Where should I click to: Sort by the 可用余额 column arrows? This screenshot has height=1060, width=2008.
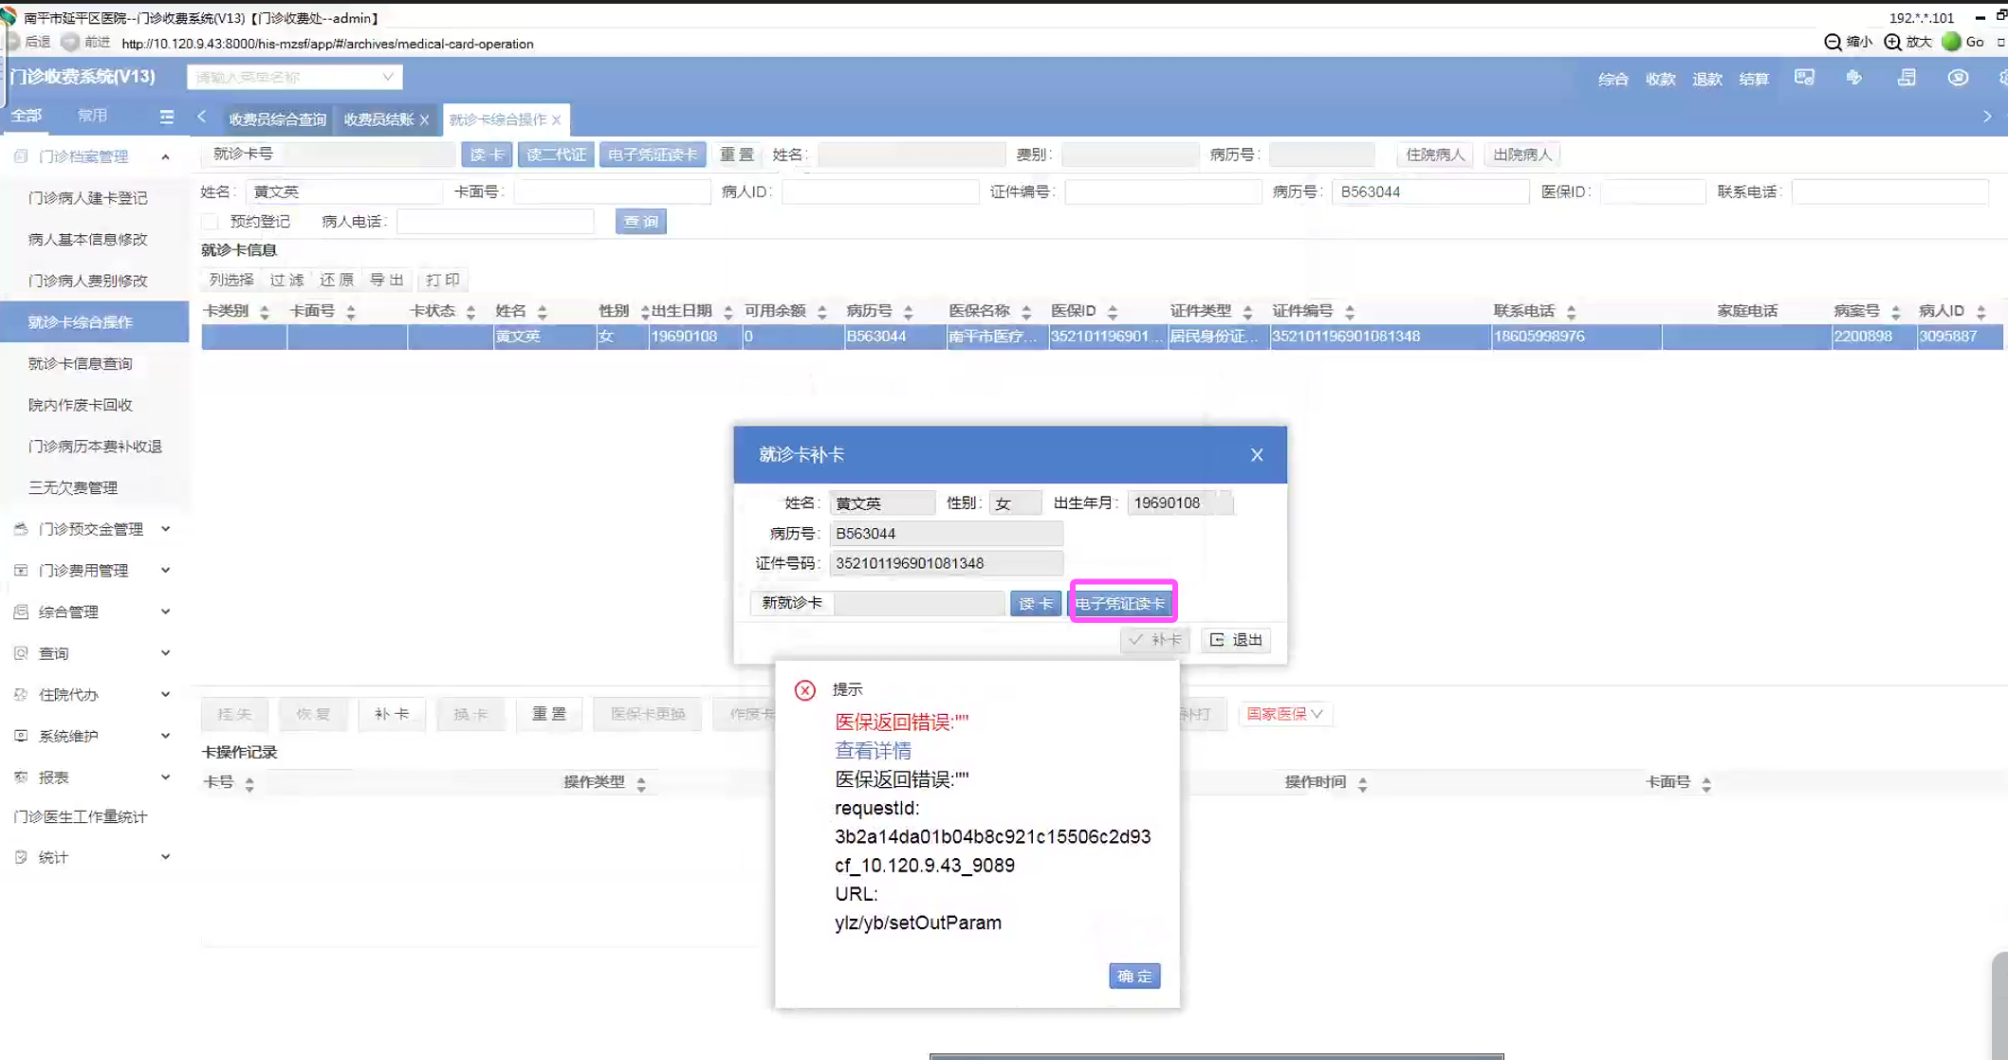pyautogui.click(x=822, y=312)
